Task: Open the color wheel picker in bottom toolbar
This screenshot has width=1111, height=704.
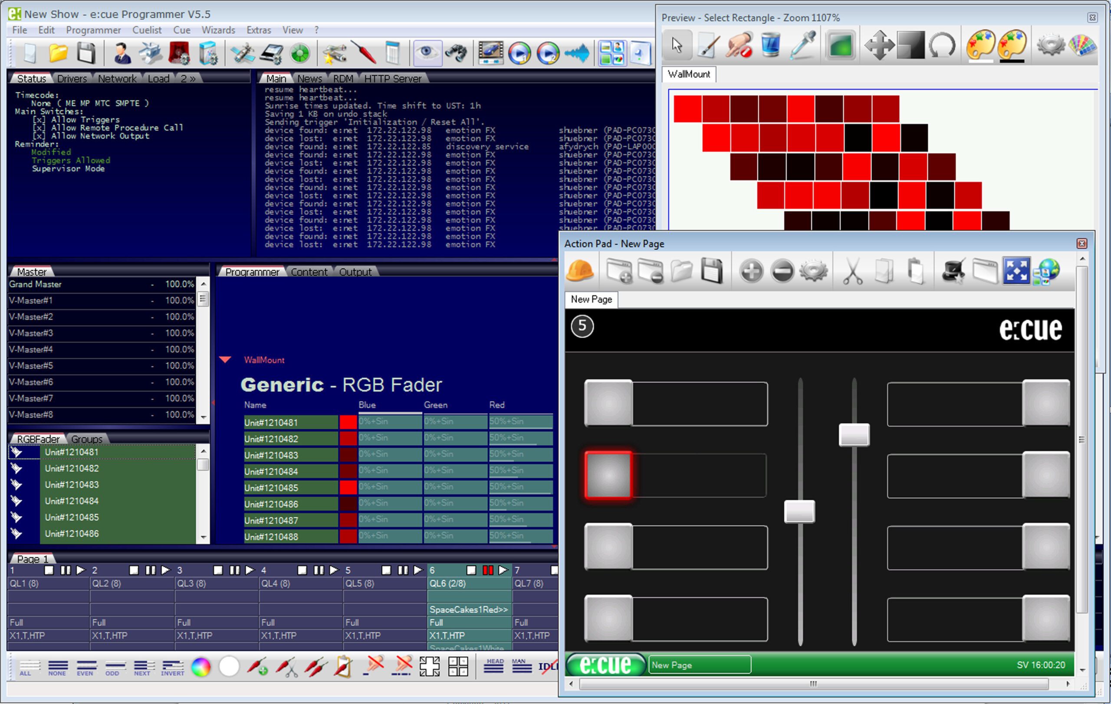Action: (201, 667)
